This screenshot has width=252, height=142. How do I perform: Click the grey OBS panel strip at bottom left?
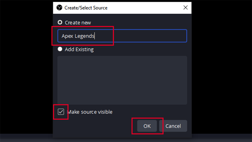tap(26, 138)
